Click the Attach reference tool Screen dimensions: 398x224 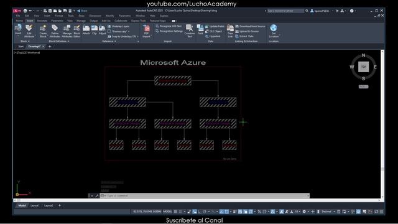point(86,30)
